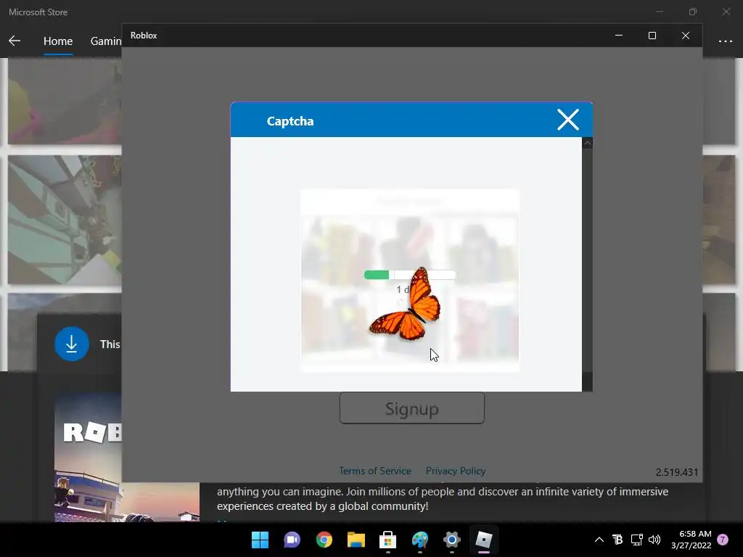Switch to Microsoft Store taskbar icon

[387, 540]
